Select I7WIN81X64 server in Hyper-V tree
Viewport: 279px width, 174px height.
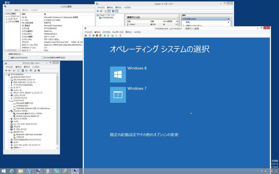(107, 18)
